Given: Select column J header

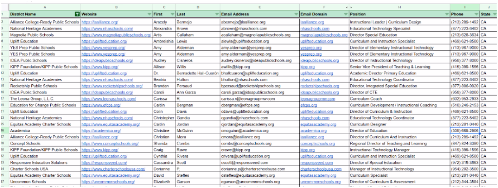Looking at the screenshot, I should [489, 7].
